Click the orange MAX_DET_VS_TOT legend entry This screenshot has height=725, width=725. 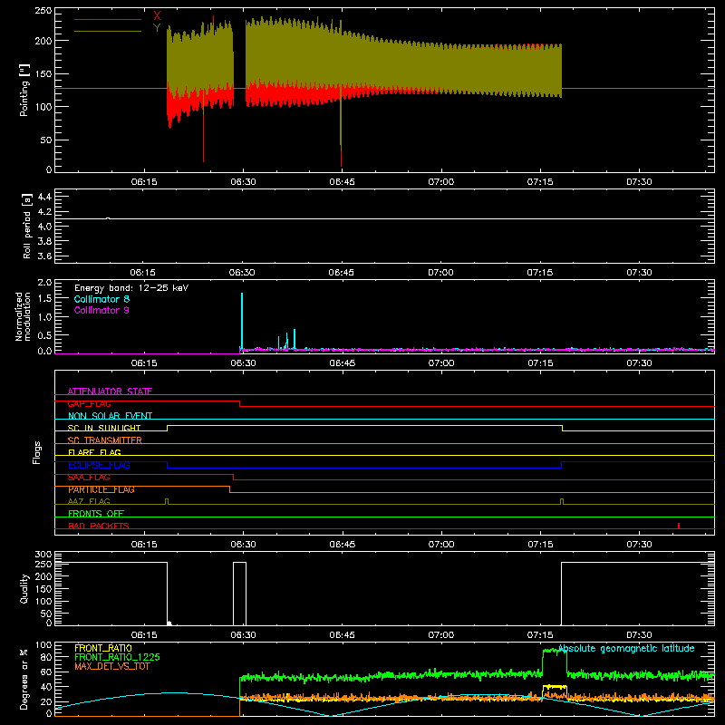(112, 666)
